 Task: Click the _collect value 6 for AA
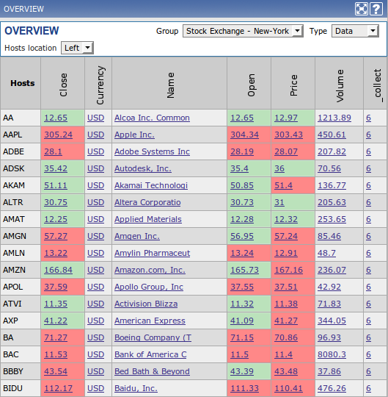point(368,118)
